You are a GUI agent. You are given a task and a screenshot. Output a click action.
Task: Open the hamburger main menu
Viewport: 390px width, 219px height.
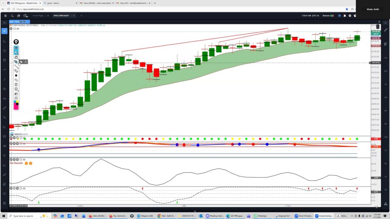pos(5,16)
